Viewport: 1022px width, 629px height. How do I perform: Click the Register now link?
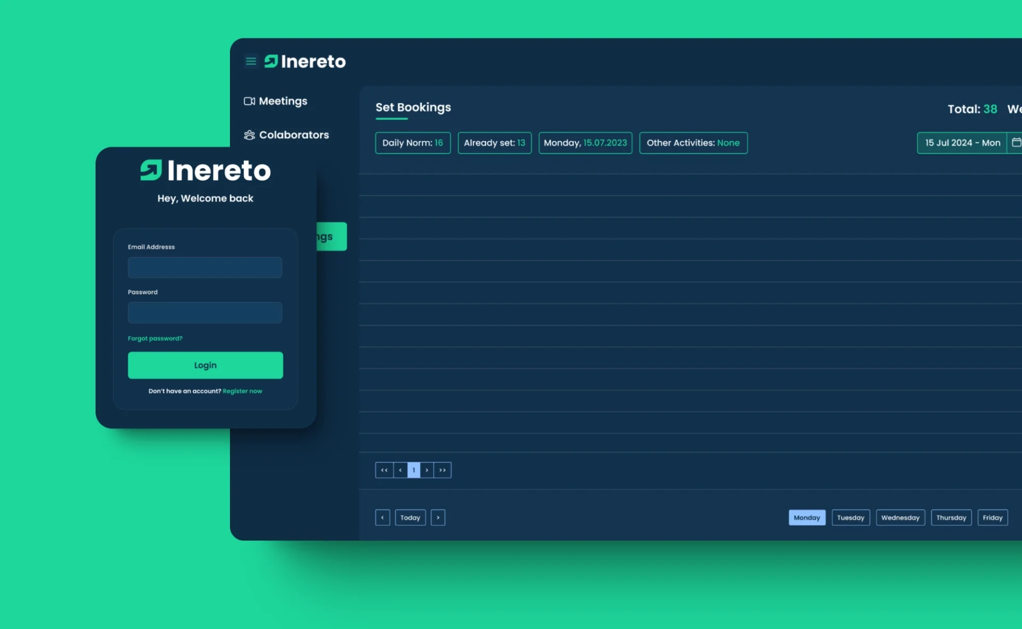[x=242, y=391]
